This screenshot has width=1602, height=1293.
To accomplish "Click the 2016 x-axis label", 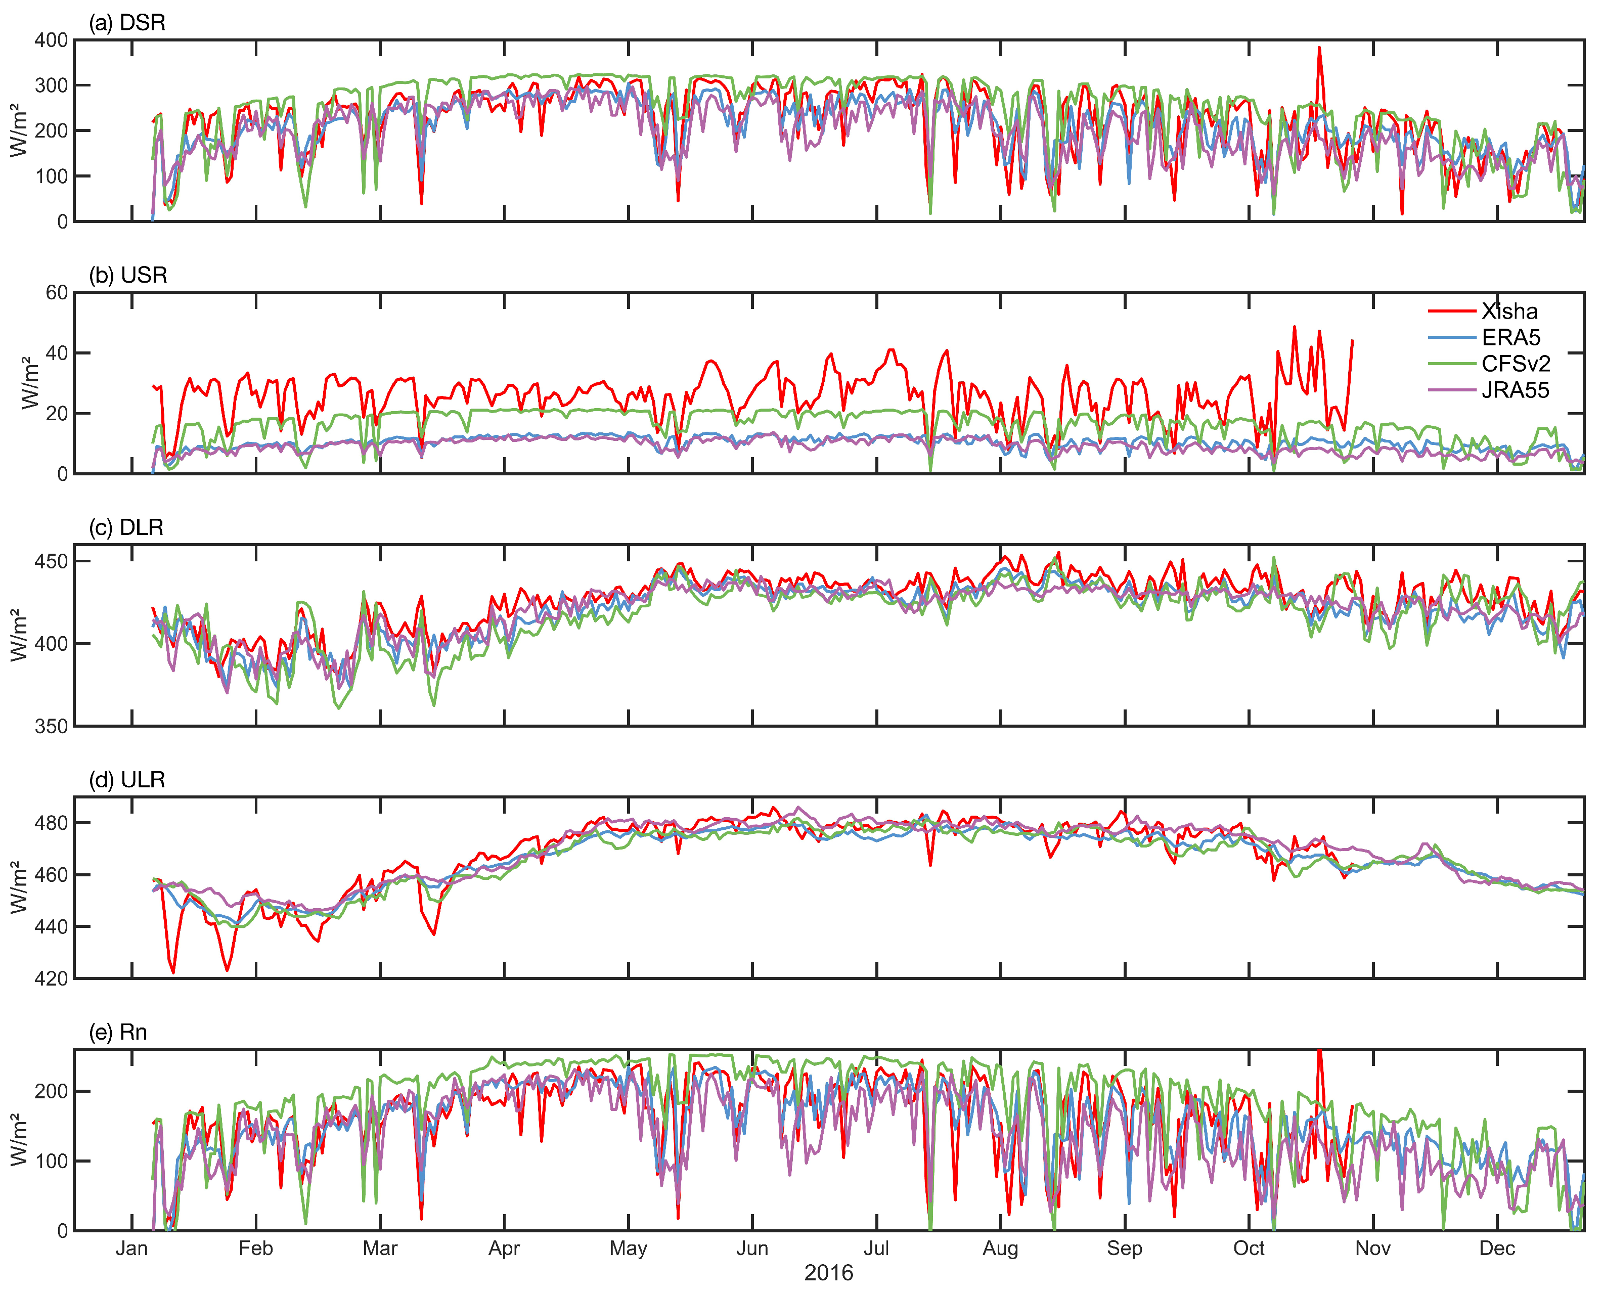I will click(x=828, y=1273).
